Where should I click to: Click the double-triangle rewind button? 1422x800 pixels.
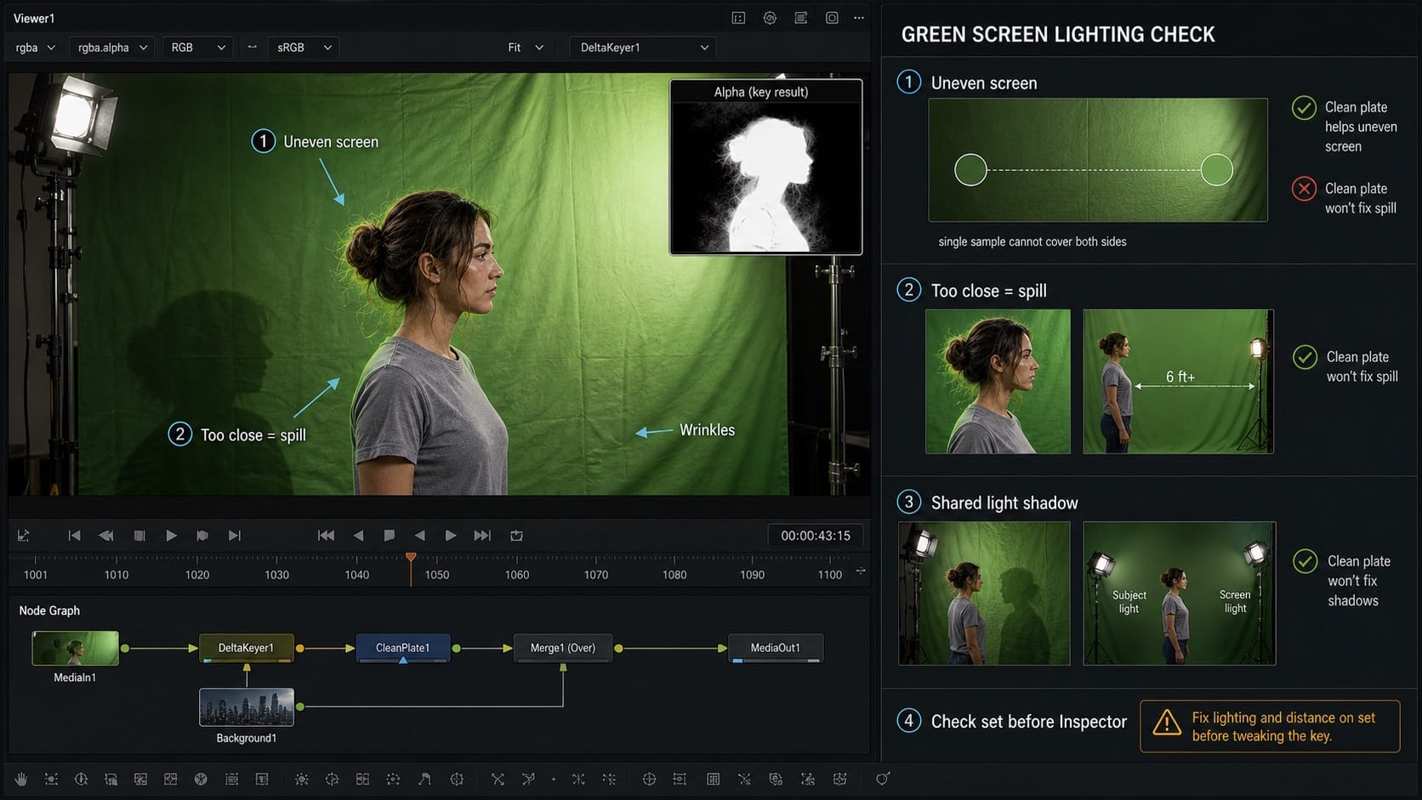106,536
